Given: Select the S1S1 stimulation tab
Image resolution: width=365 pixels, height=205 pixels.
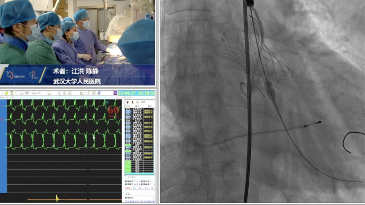Looking at the screenshot, I should click(x=128, y=188).
